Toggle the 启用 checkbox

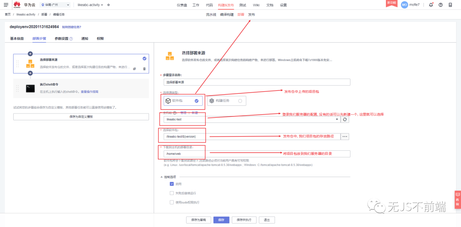pyautogui.click(x=172, y=184)
